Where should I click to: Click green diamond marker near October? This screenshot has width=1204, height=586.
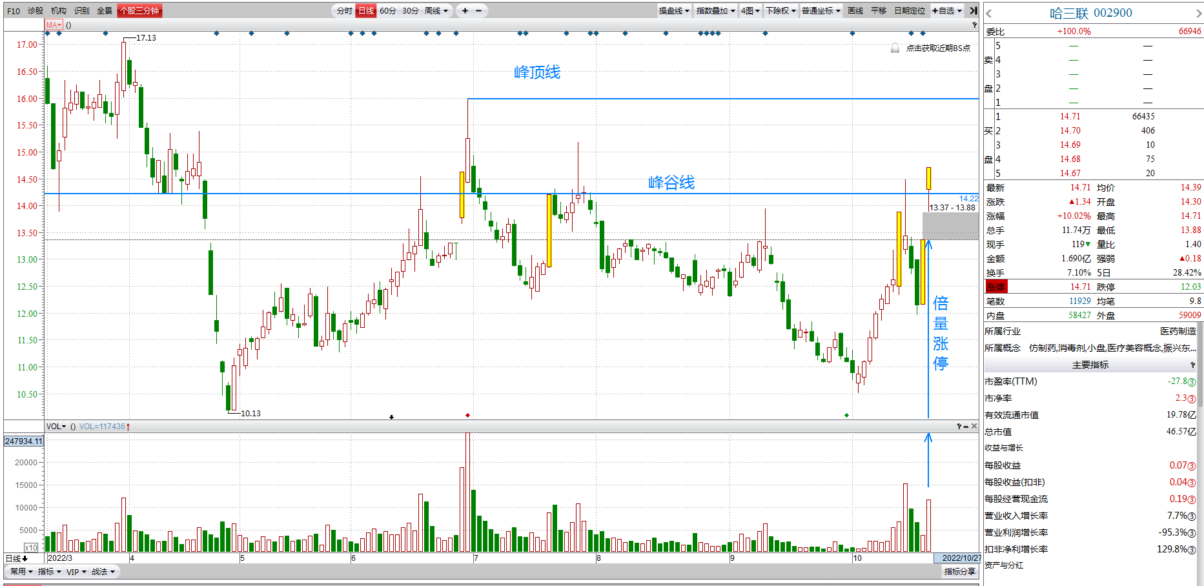[846, 415]
